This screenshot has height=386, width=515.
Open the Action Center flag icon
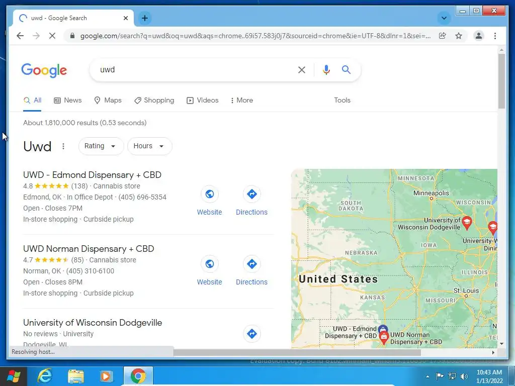(x=440, y=376)
